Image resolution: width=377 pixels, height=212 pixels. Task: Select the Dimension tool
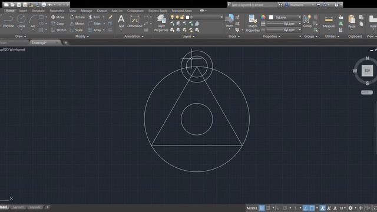pyautogui.click(x=135, y=21)
